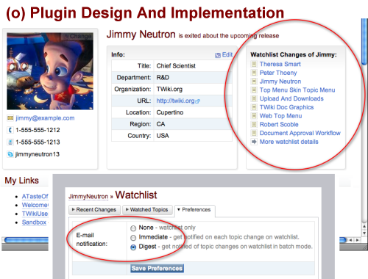368x279 pixels.
Task: Open Welcome link under My Links
Action: click(x=35, y=205)
